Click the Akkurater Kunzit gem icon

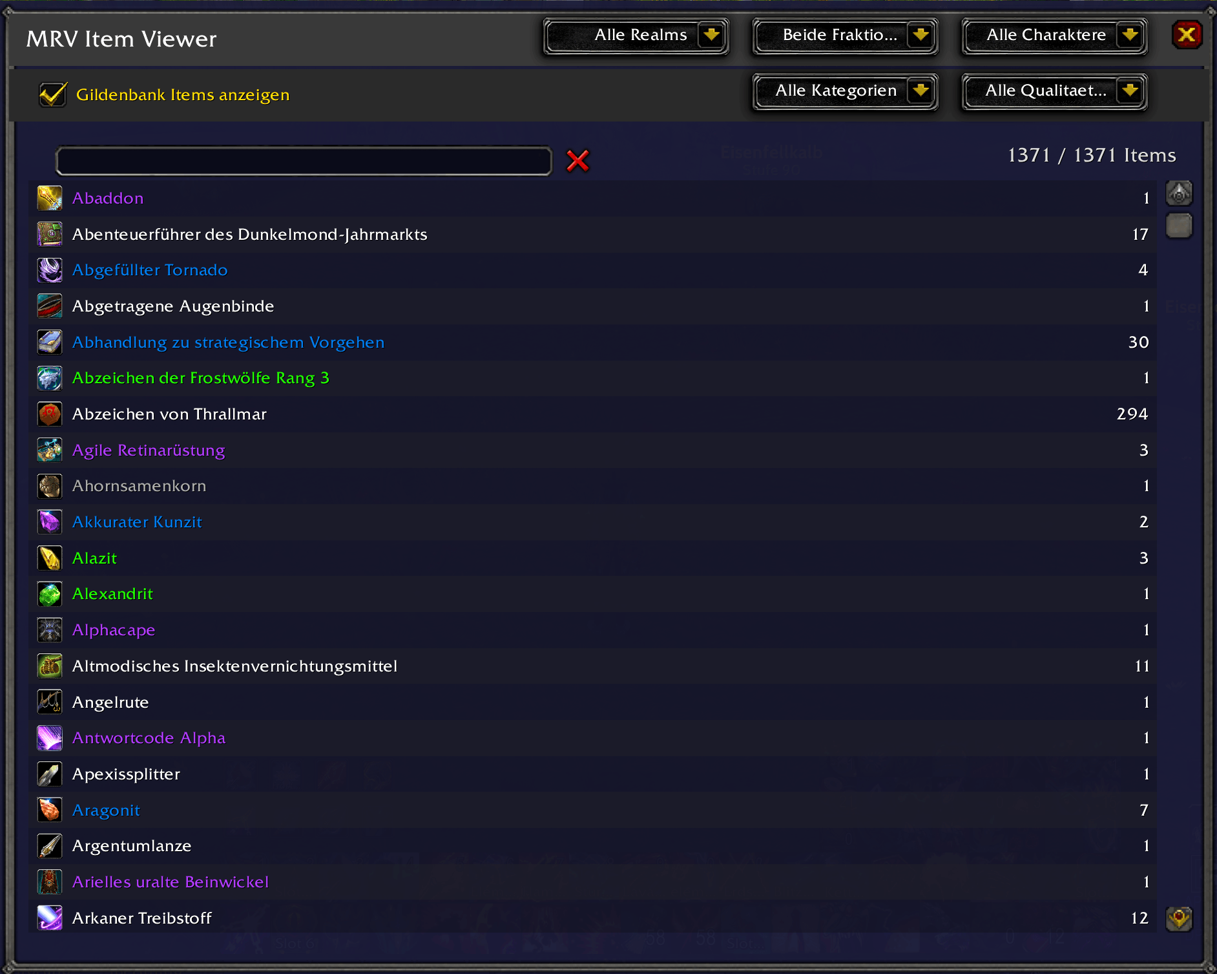pyautogui.click(x=50, y=522)
